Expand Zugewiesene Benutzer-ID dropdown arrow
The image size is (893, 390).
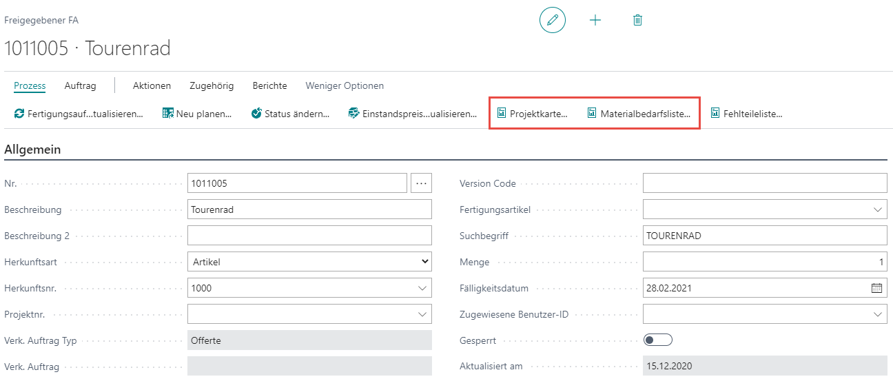point(877,314)
